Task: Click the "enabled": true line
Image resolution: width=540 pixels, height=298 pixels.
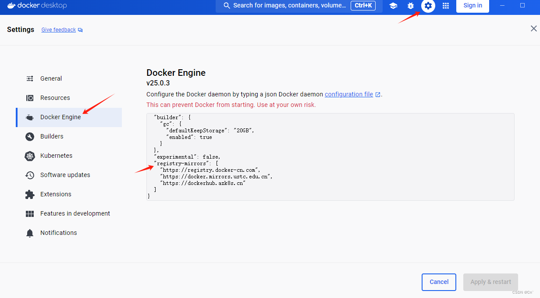Action: tap(189, 137)
